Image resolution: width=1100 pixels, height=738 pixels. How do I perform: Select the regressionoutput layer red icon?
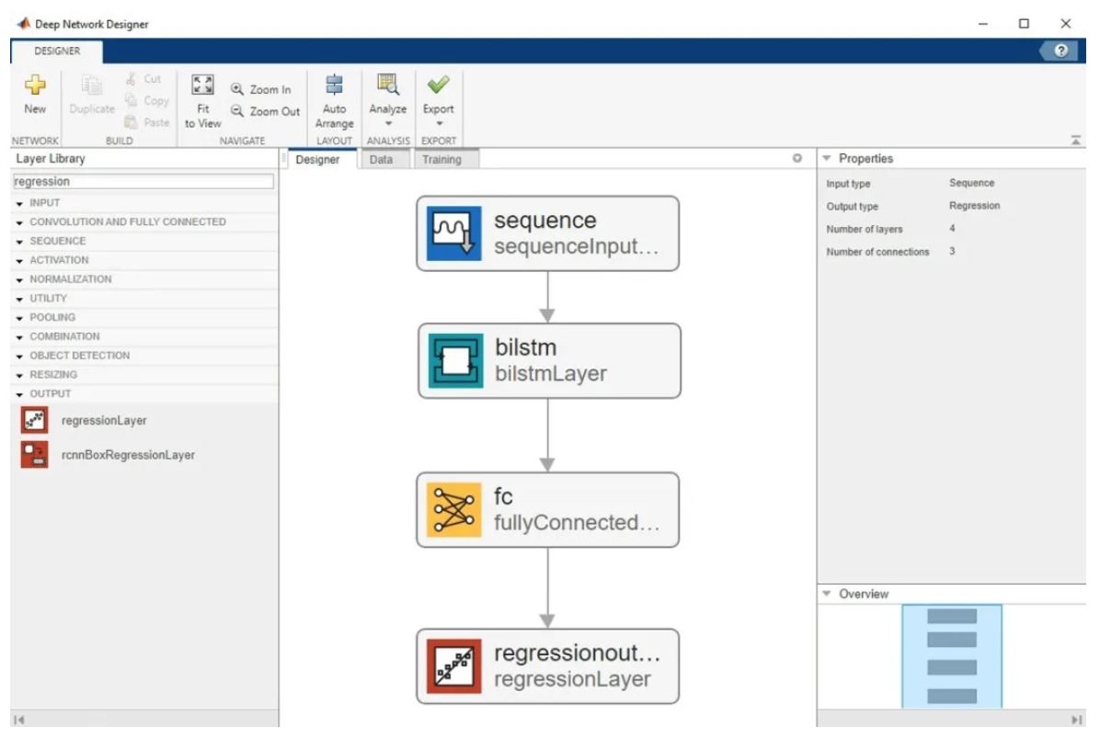tap(454, 665)
